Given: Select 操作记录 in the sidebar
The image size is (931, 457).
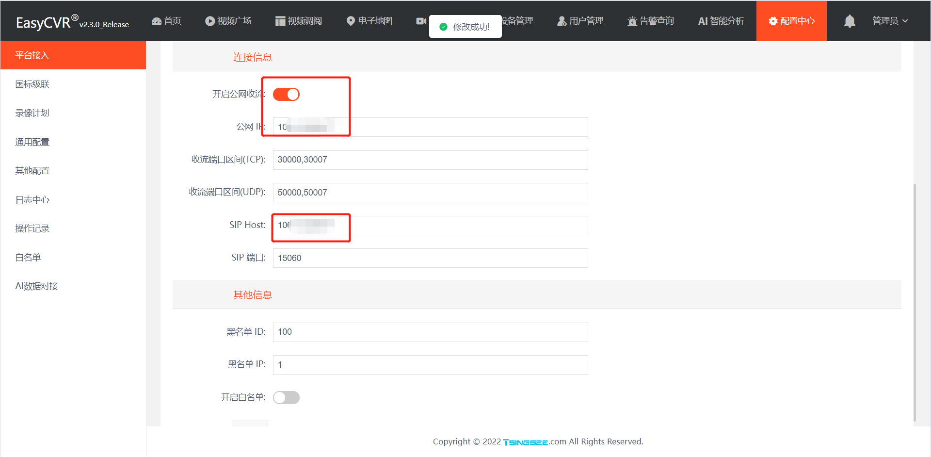Looking at the screenshot, I should pos(73,228).
